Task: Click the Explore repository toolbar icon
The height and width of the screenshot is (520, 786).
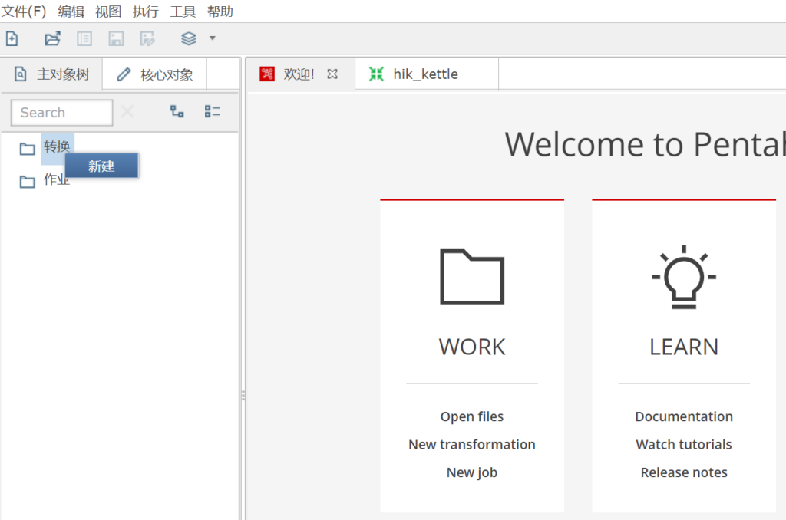Action: coord(84,38)
